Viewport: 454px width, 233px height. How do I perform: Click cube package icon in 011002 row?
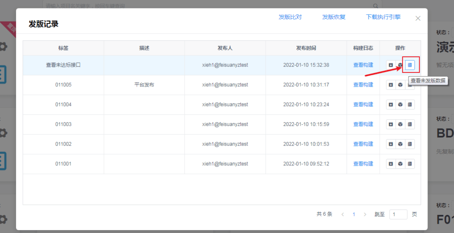(x=400, y=144)
